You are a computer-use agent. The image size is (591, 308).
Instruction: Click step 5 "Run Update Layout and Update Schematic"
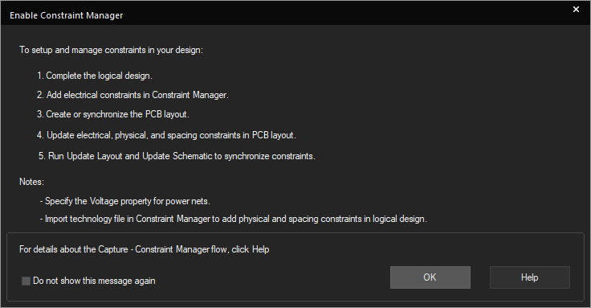177,156
